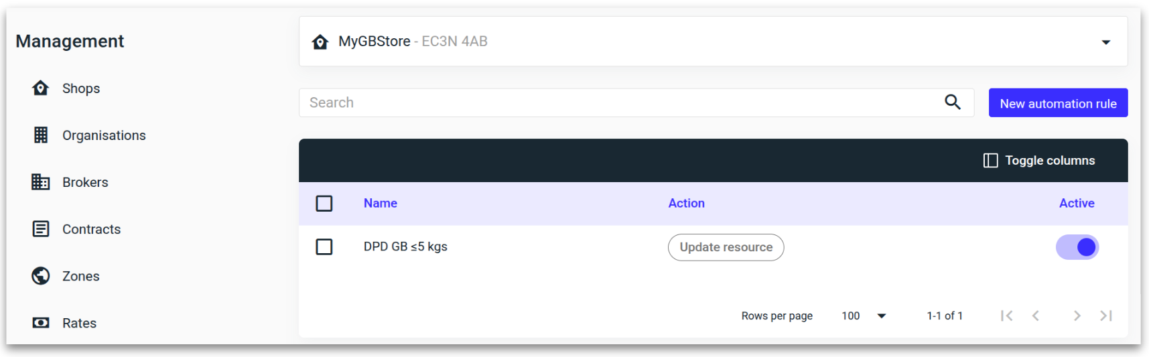Image resolution: width=1149 pixels, height=357 pixels.
Task: Click the Update resource action chip
Action: click(726, 247)
